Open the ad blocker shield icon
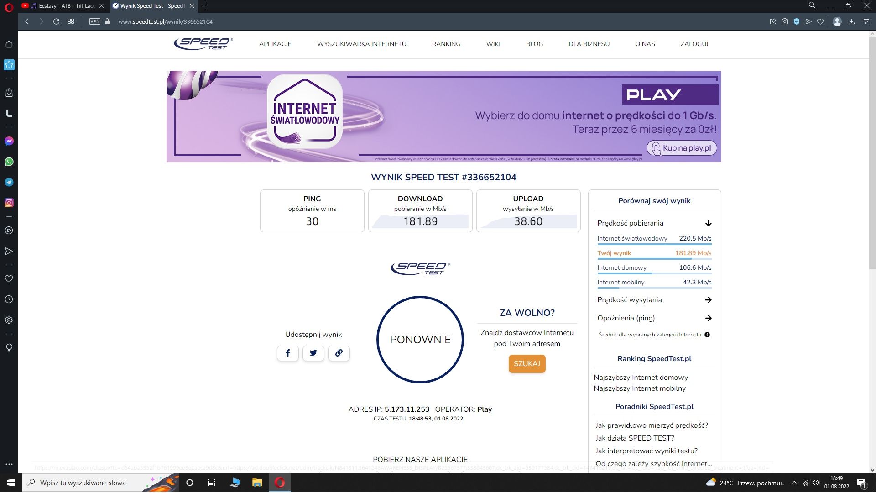Screen dimensions: 876x493 pyautogui.click(x=797, y=21)
